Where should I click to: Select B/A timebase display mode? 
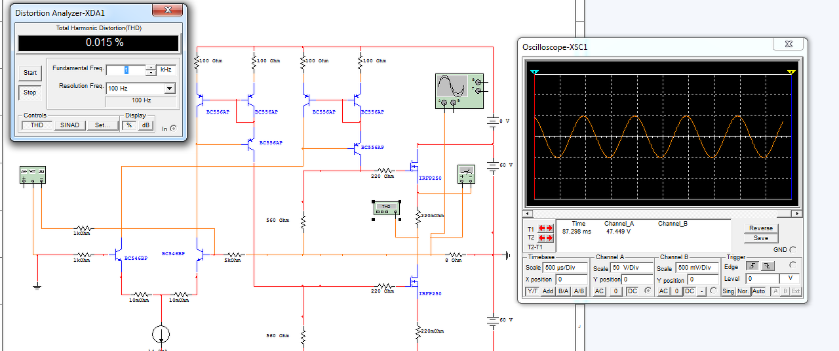coord(564,291)
